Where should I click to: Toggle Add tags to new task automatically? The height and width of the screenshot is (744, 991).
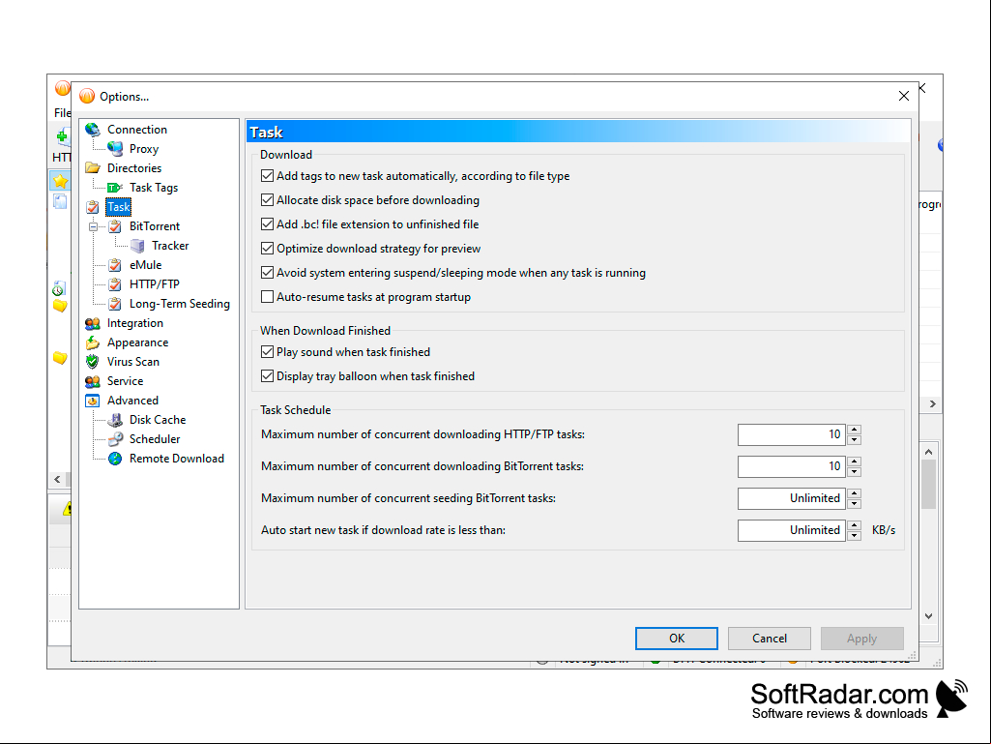click(x=268, y=176)
